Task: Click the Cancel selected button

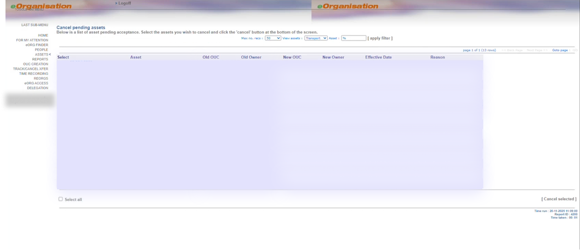Action: click(559, 199)
